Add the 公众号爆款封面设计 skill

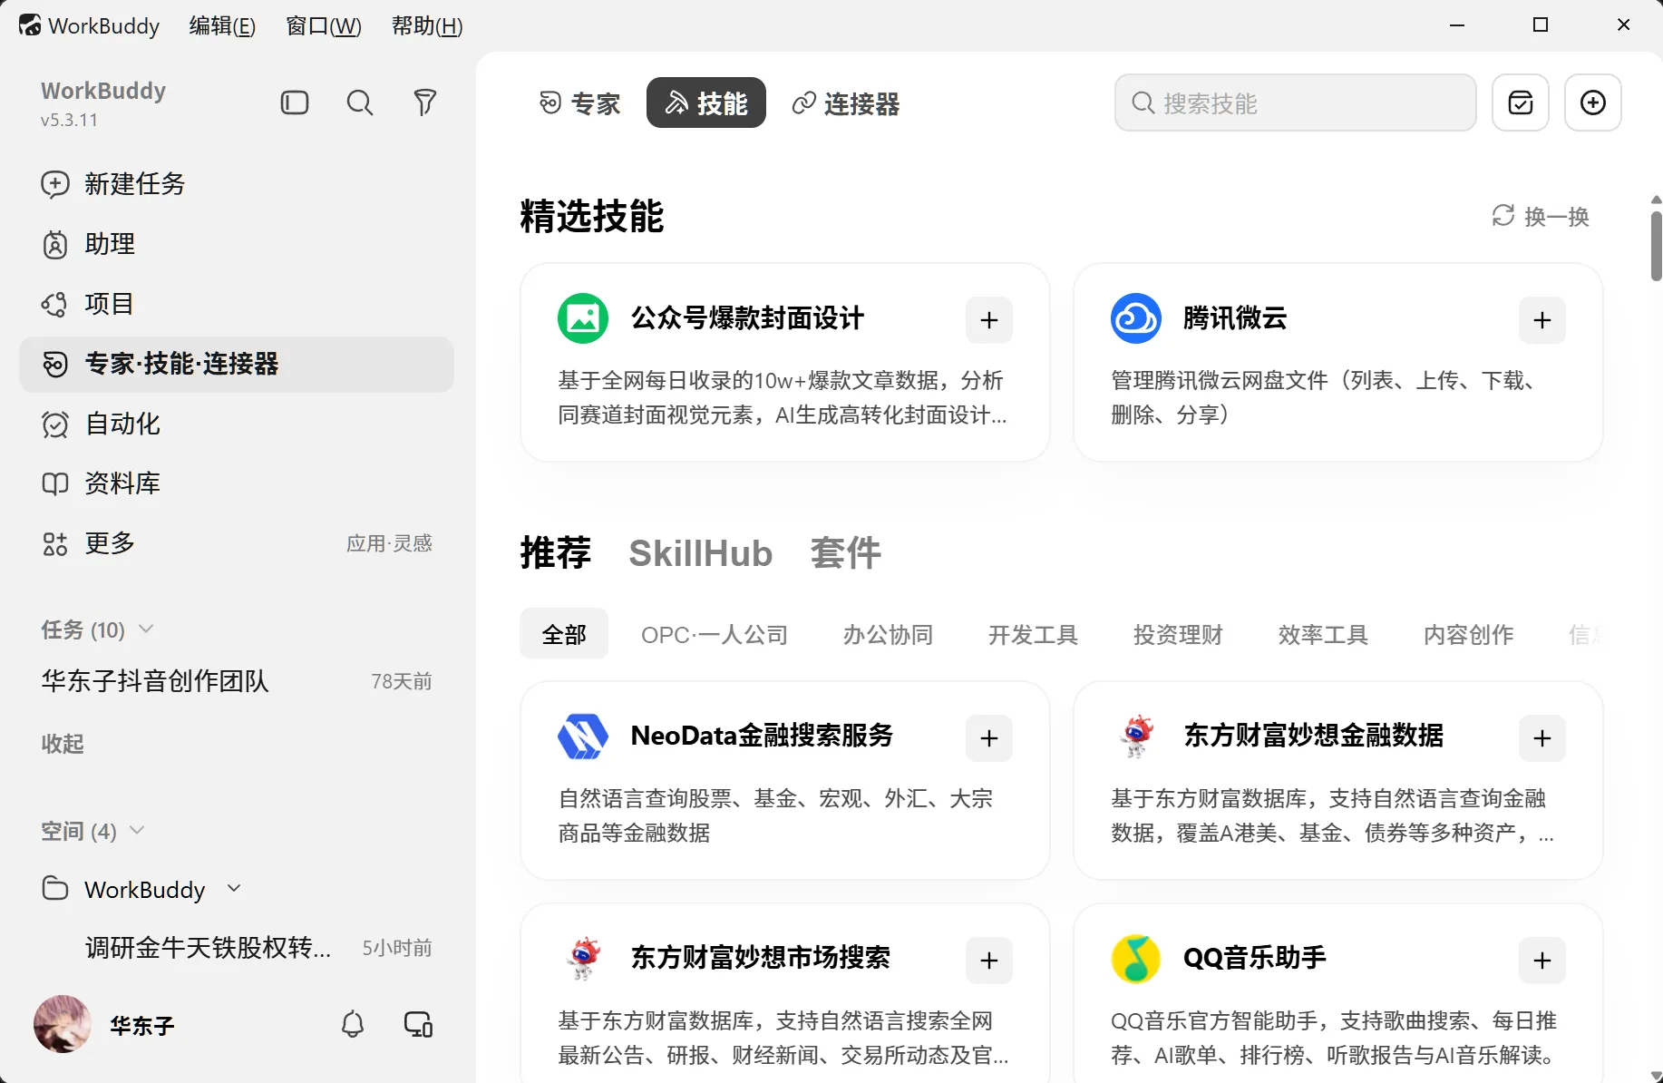click(x=989, y=320)
